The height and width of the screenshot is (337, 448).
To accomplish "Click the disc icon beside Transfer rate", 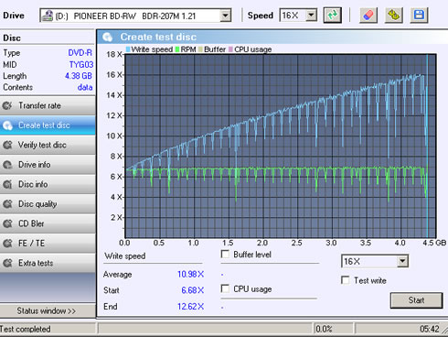I will click(7, 105).
